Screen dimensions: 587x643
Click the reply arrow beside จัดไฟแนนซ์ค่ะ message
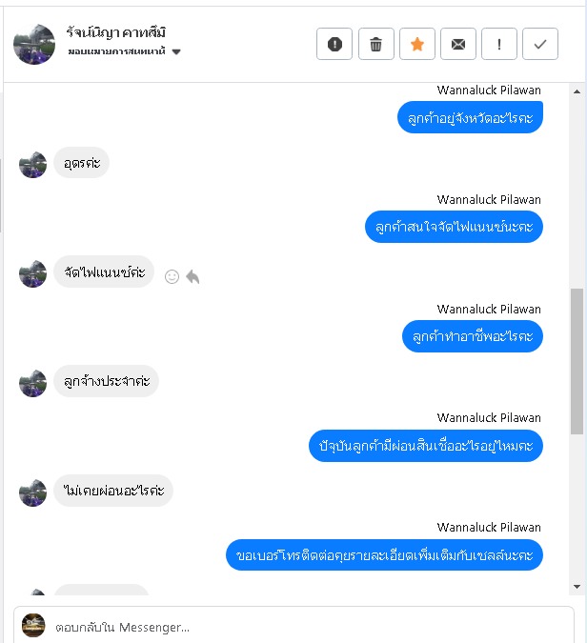click(x=192, y=277)
